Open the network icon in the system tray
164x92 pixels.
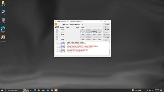pos(150,90)
